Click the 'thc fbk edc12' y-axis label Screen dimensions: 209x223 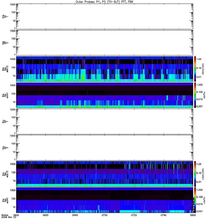5,174
